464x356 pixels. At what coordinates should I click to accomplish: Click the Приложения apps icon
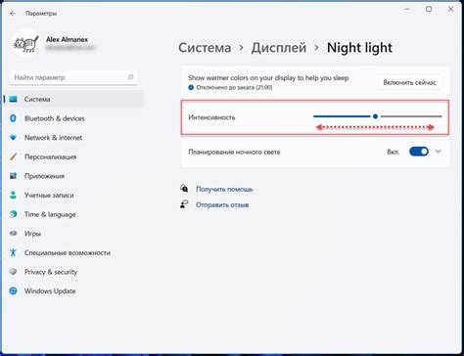click(x=13, y=176)
